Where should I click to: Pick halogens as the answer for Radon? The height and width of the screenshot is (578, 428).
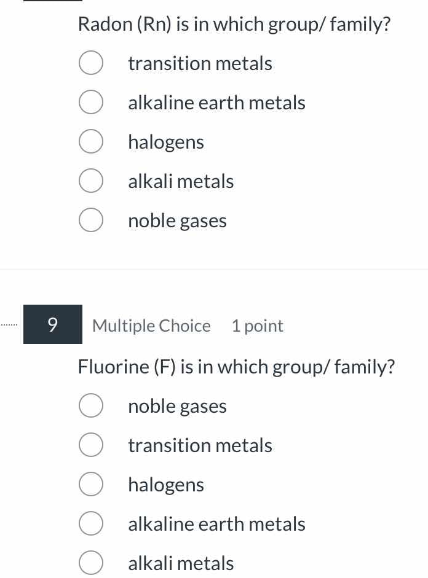click(91, 141)
